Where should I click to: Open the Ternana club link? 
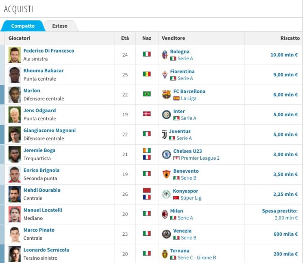tap(179, 251)
